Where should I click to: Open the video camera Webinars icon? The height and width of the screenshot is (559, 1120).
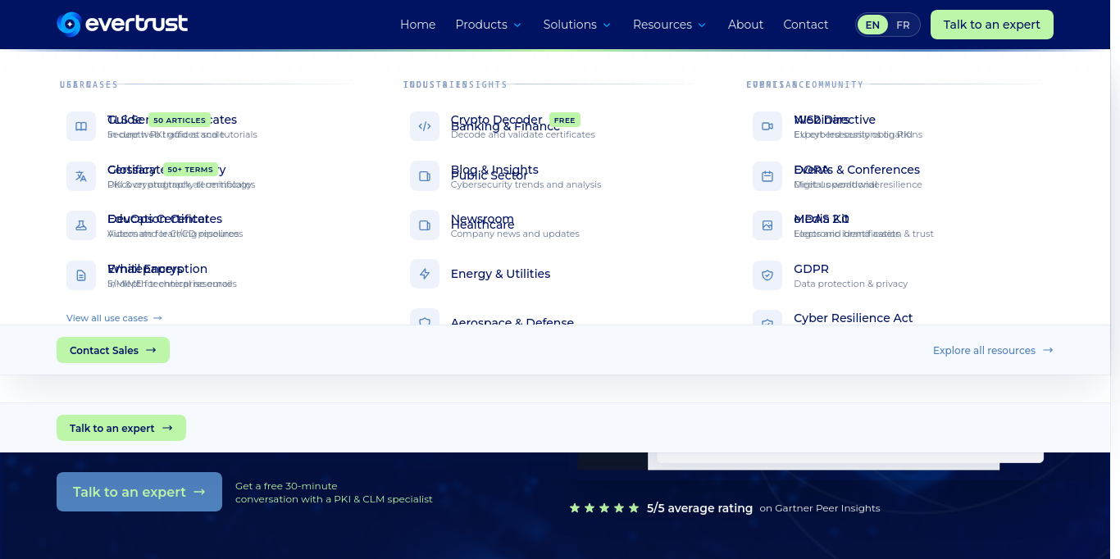click(767, 126)
